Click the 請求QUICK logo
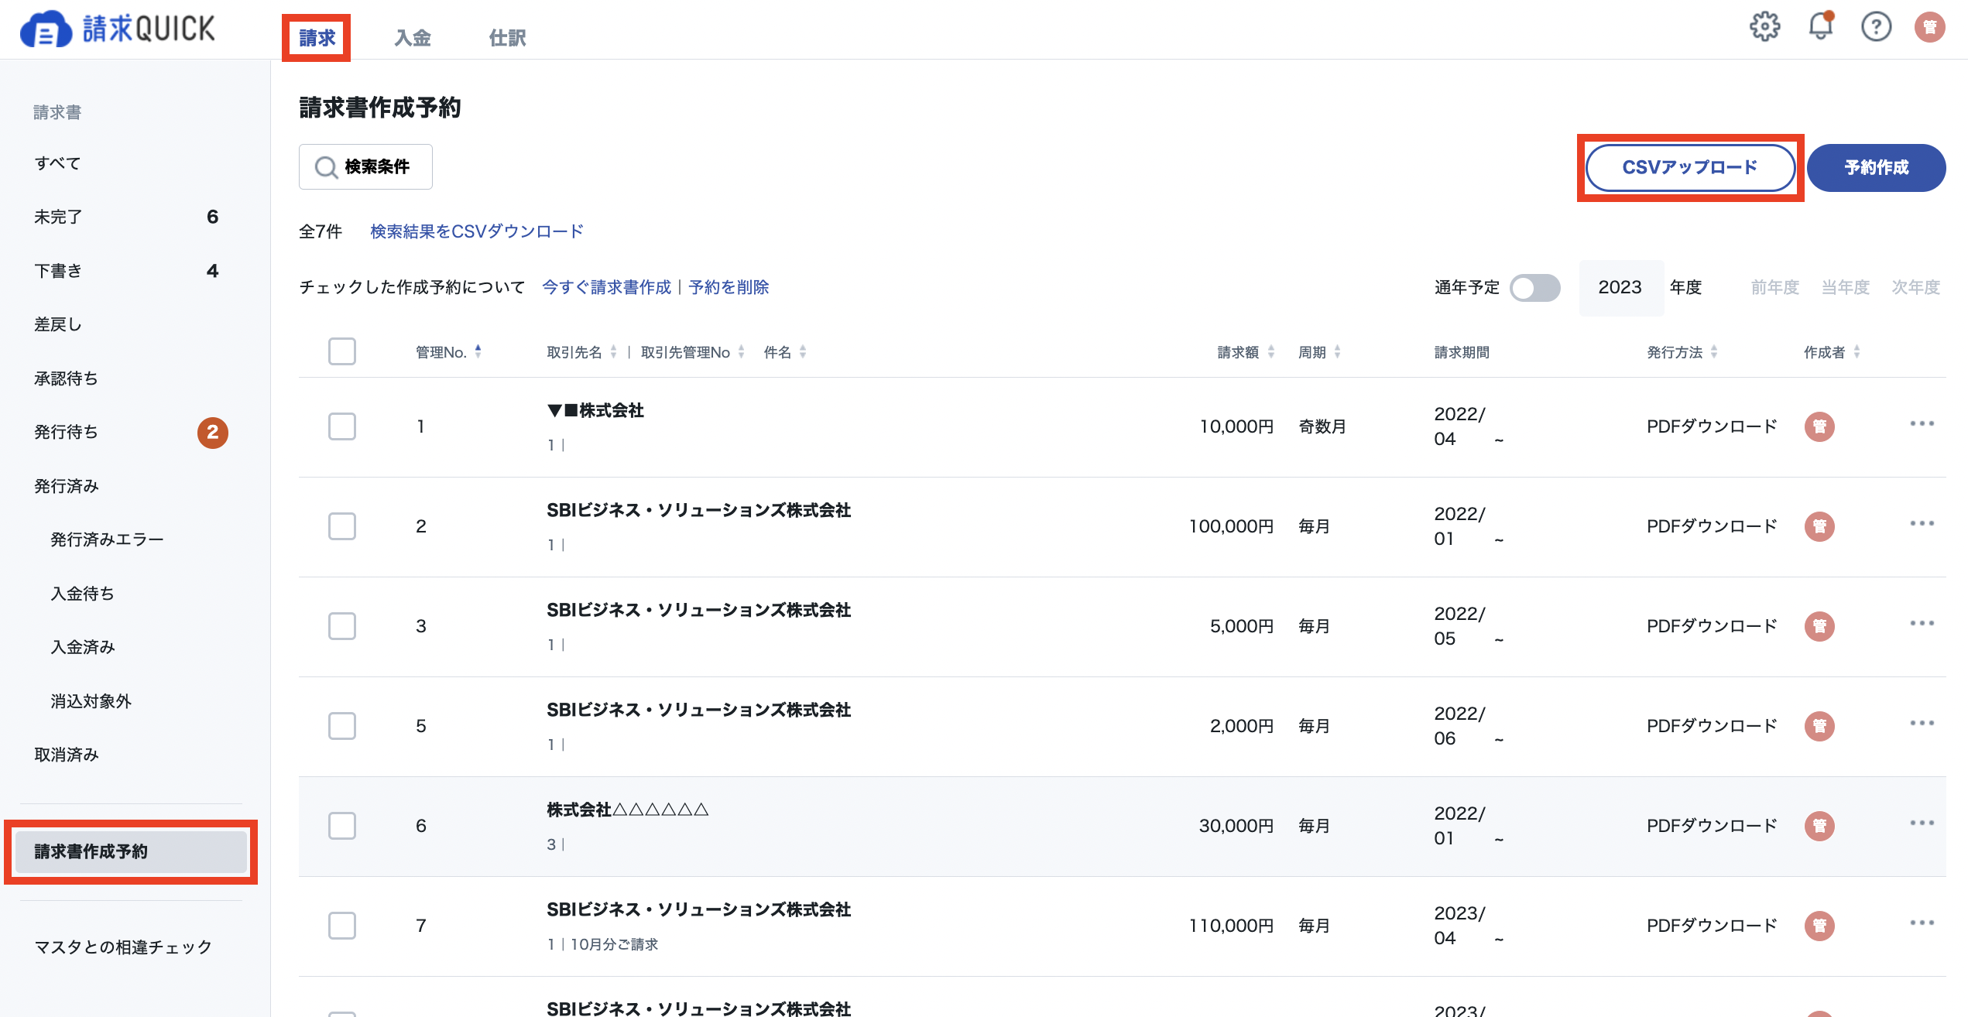 pos(118,29)
